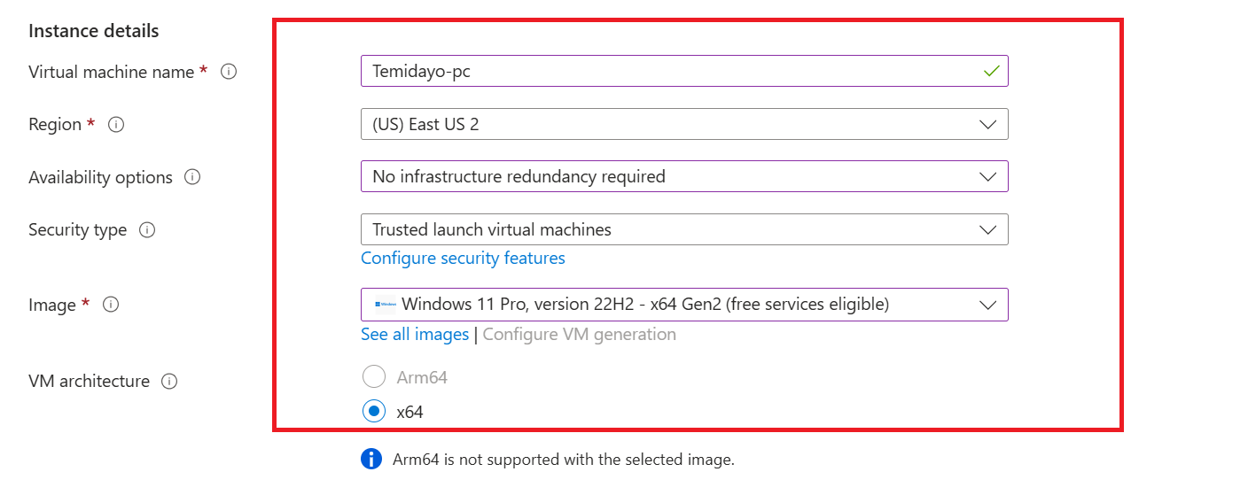1248x495 pixels.
Task: Open See all images link
Action: [415, 335]
